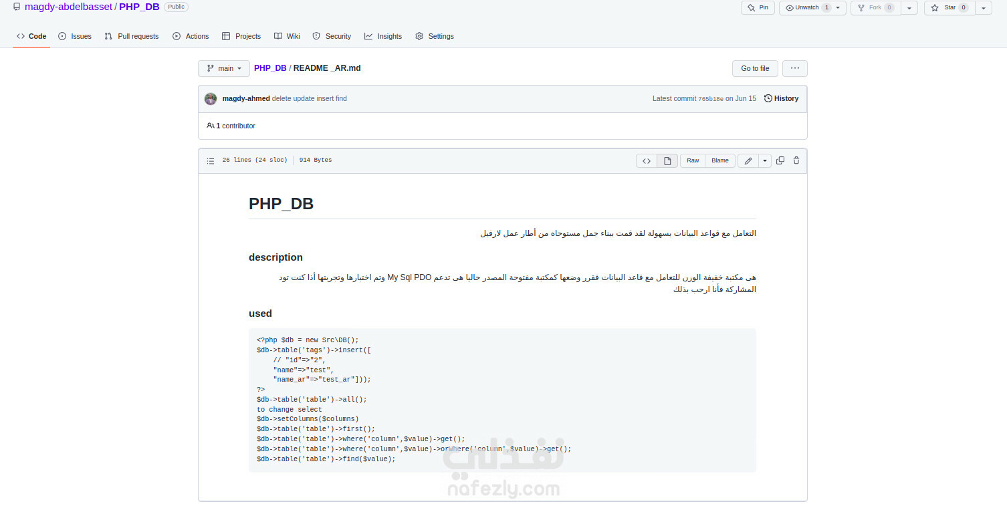The height and width of the screenshot is (510, 1007).
Task: Click the '1 contributor' text
Action: tap(235, 126)
